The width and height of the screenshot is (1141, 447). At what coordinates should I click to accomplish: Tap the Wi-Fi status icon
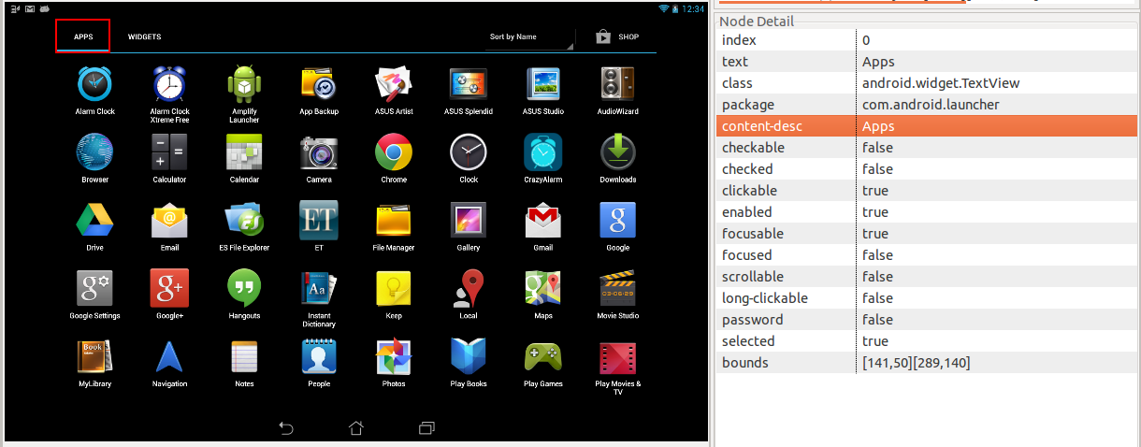tap(664, 8)
